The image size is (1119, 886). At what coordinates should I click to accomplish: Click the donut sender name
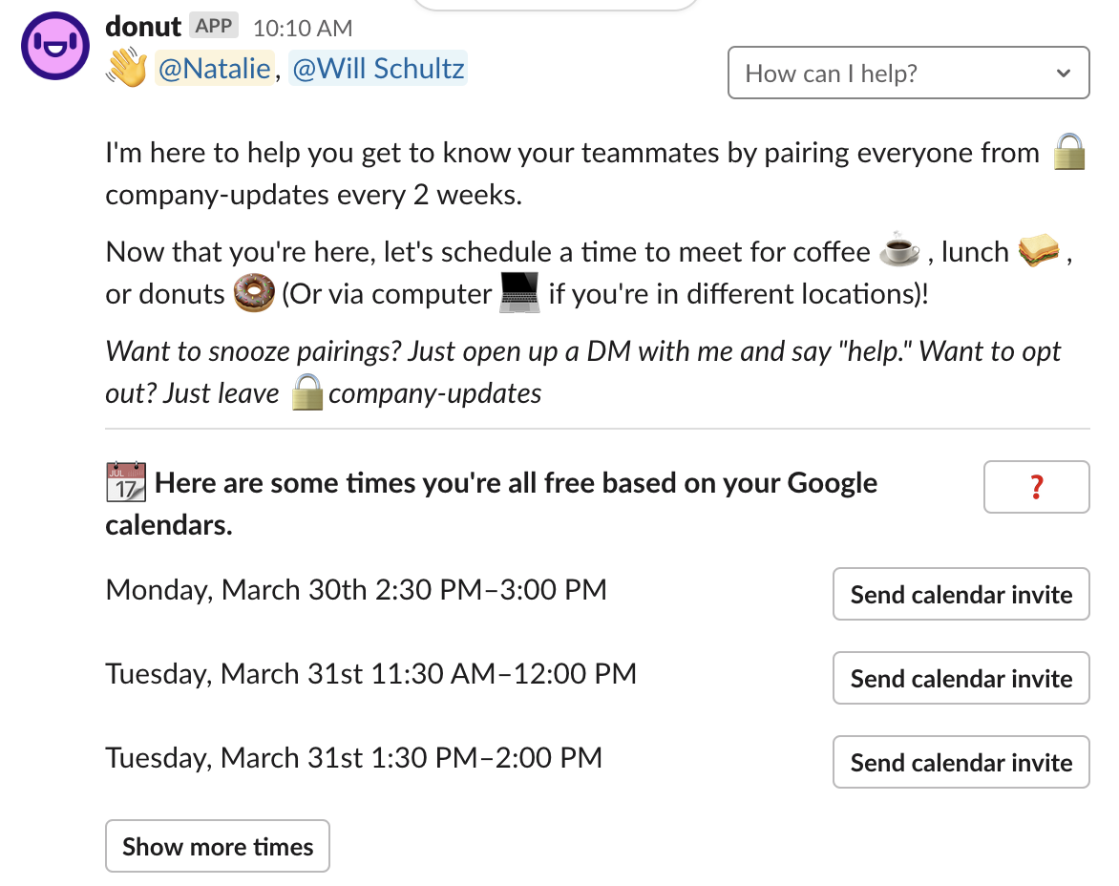[142, 27]
